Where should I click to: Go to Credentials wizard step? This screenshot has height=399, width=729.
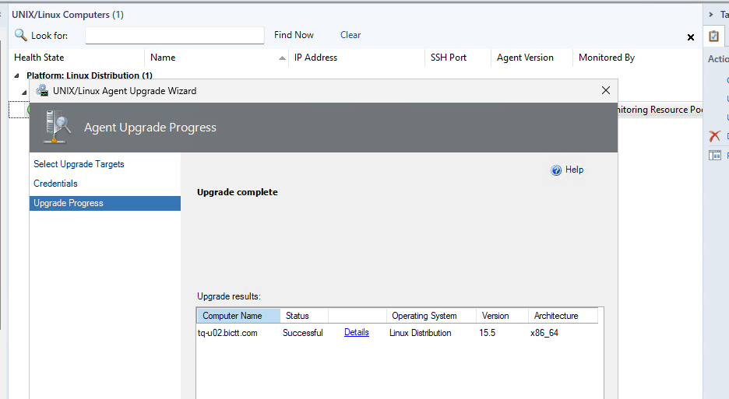point(55,184)
